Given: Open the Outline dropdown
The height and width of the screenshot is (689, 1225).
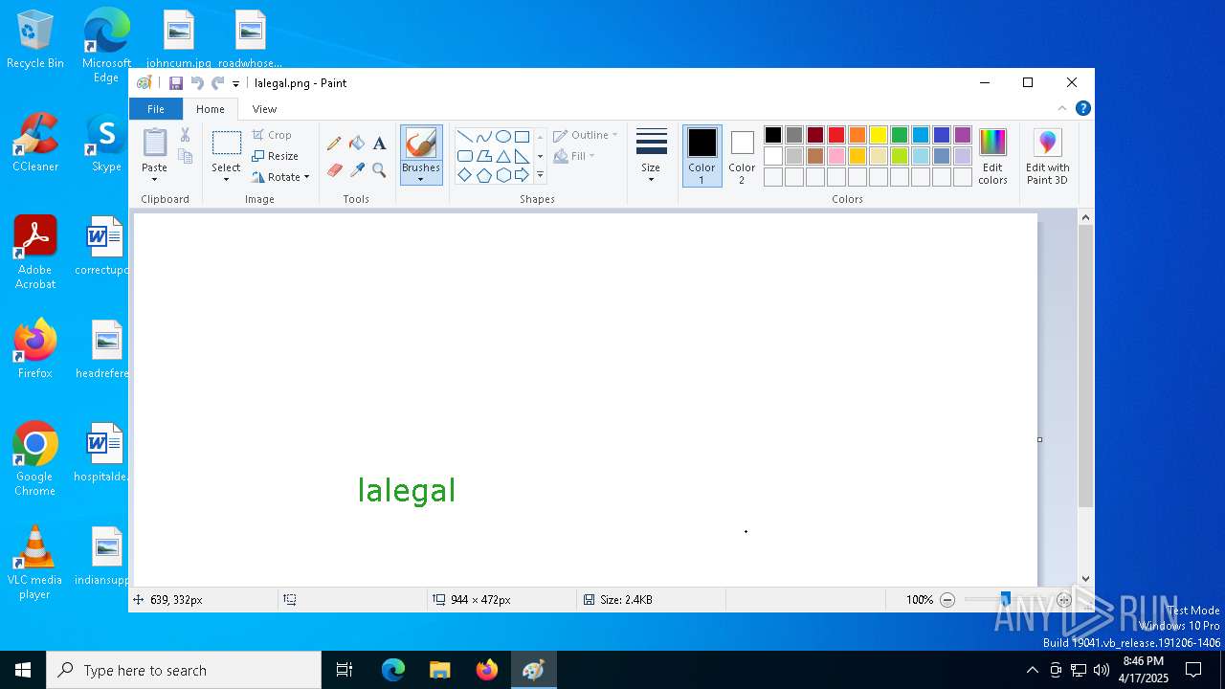Looking at the screenshot, I should (585, 135).
